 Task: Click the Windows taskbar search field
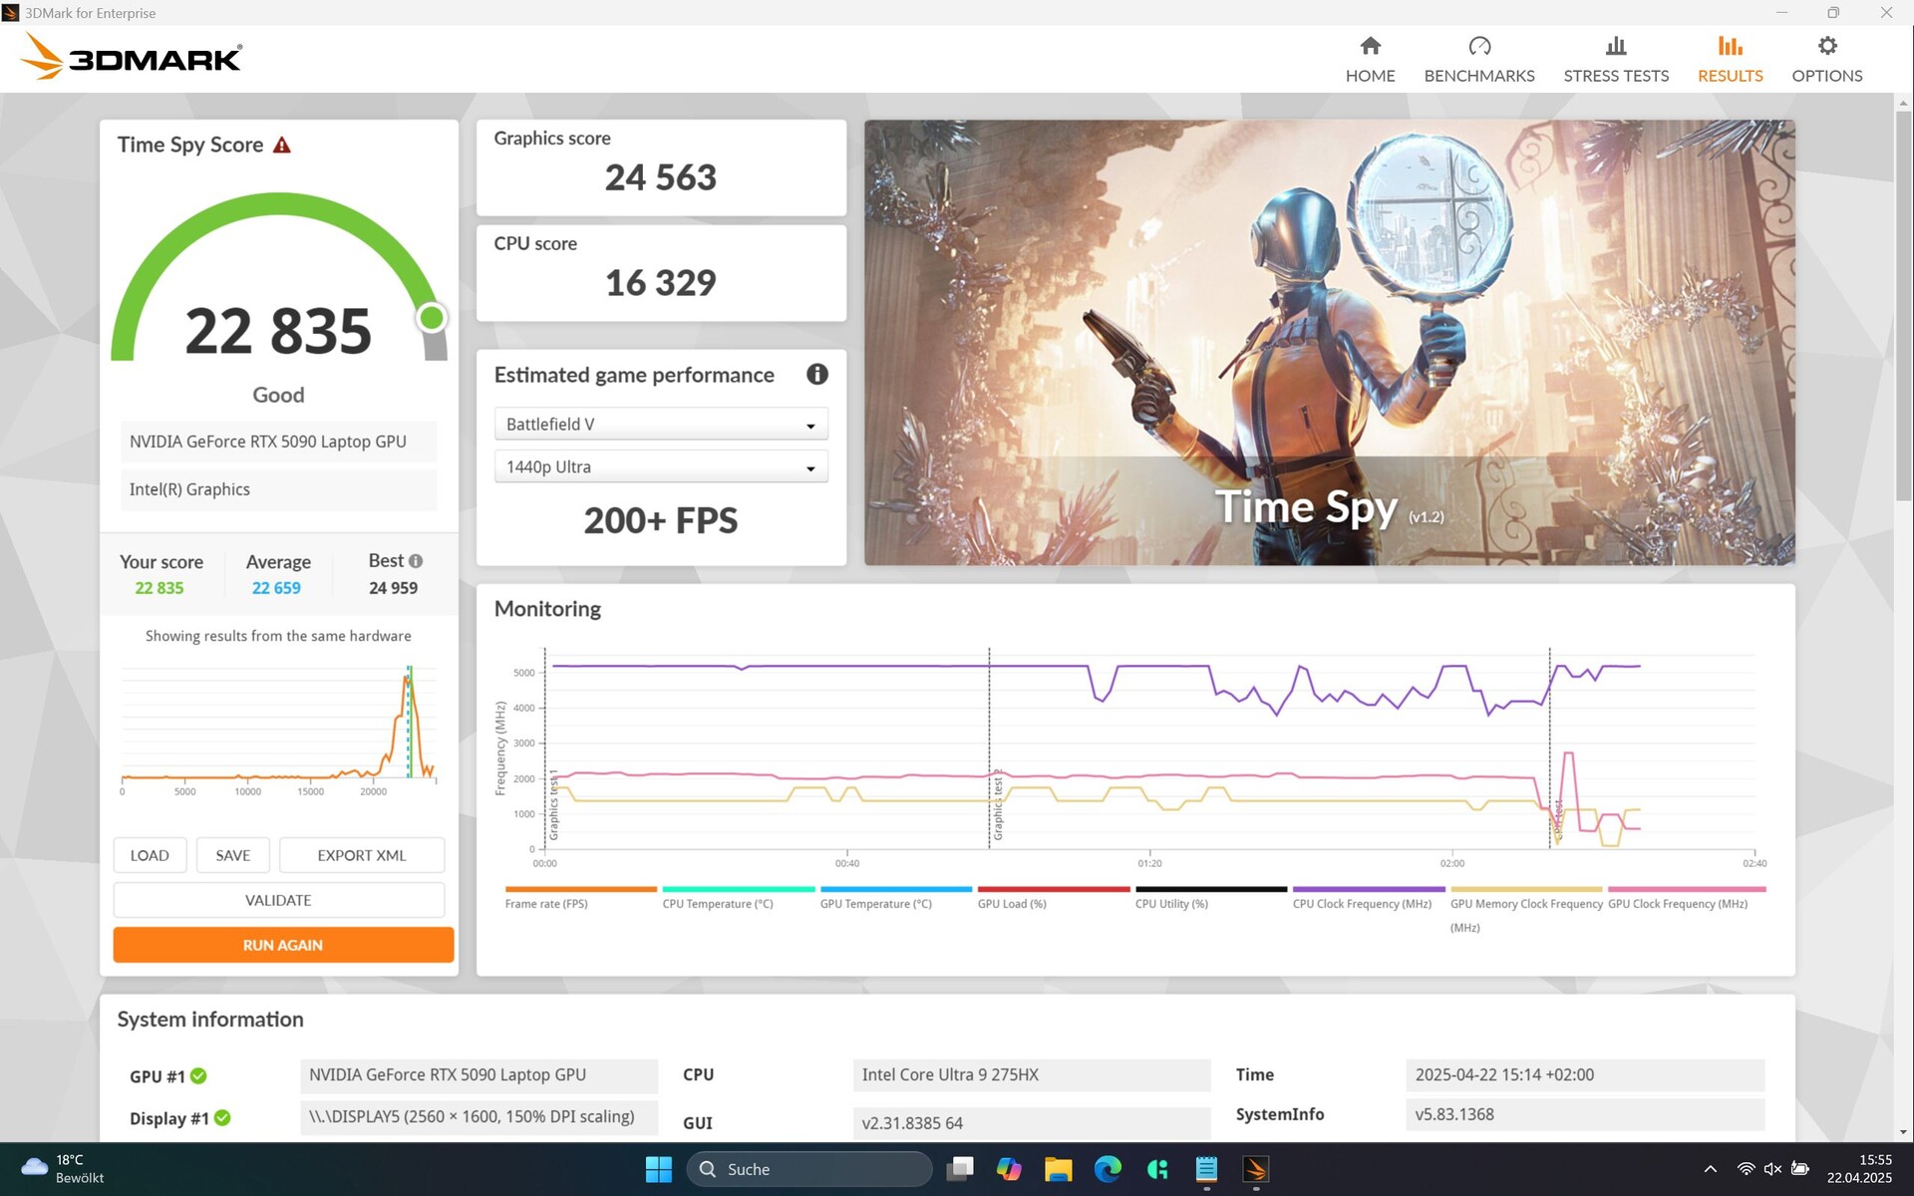tap(809, 1169)
